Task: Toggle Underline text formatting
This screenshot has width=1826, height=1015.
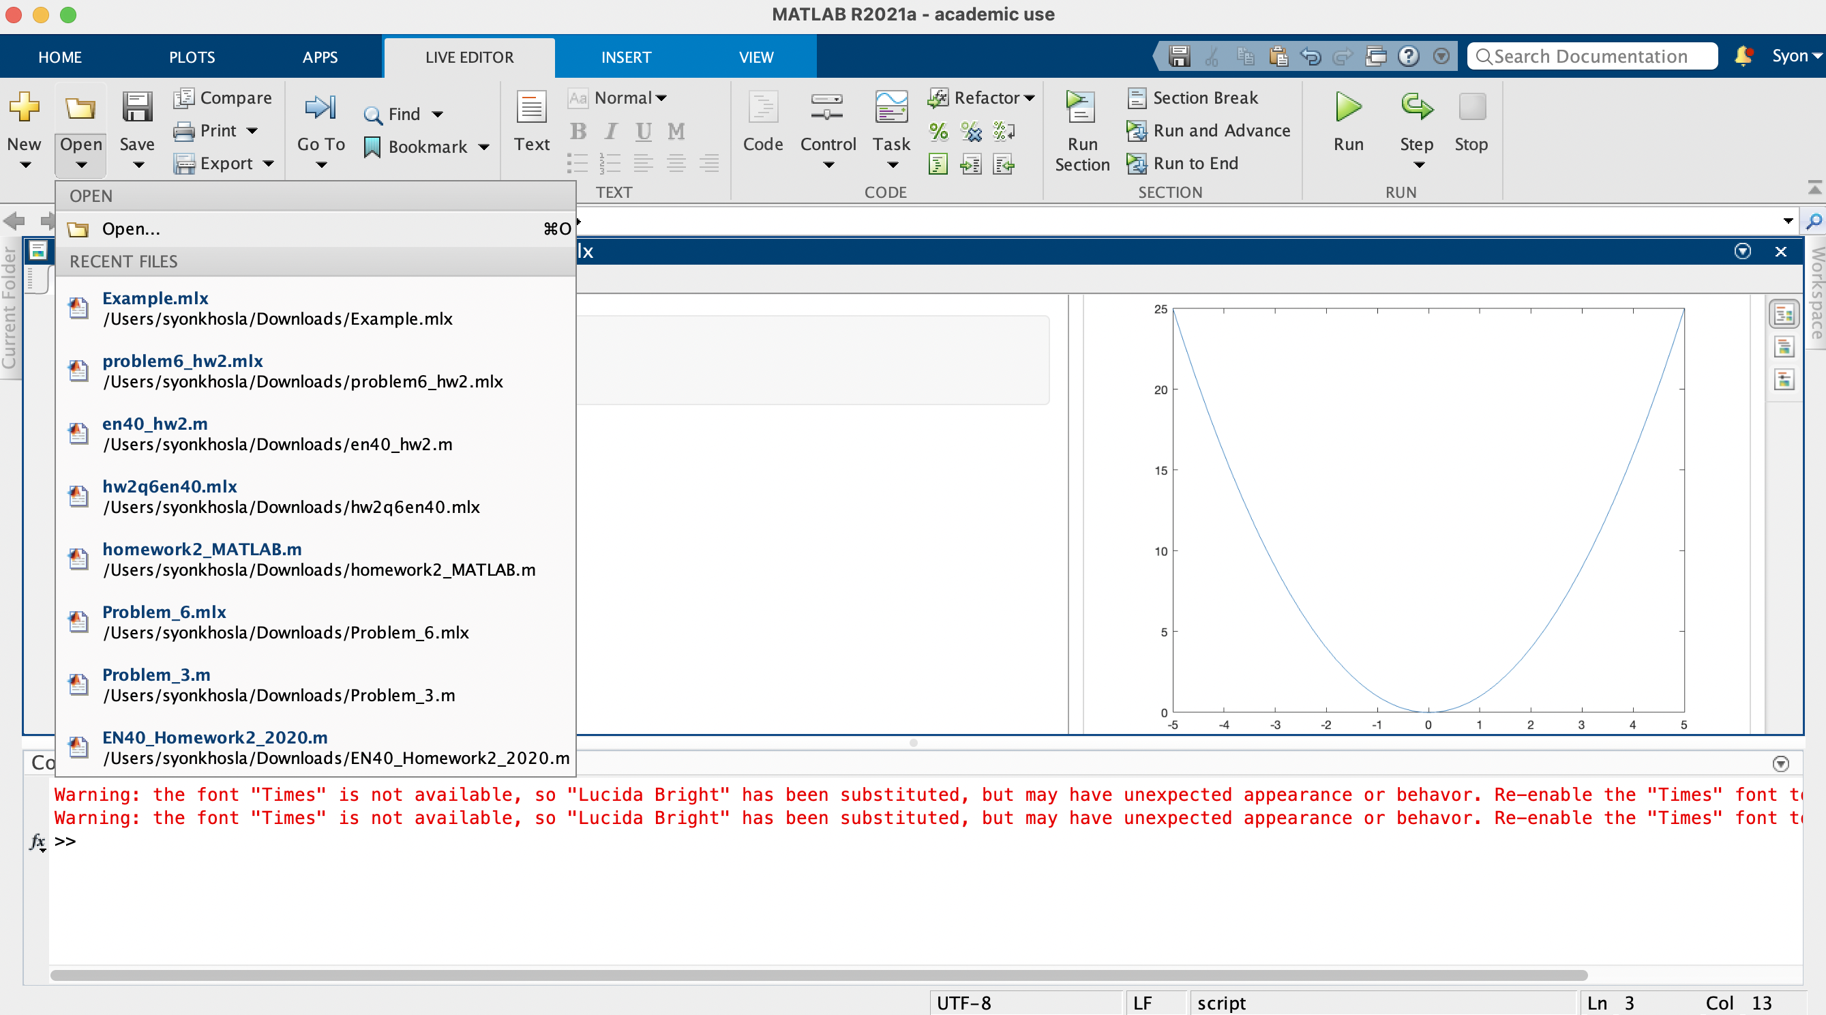Action: click(x=644, y=131)
